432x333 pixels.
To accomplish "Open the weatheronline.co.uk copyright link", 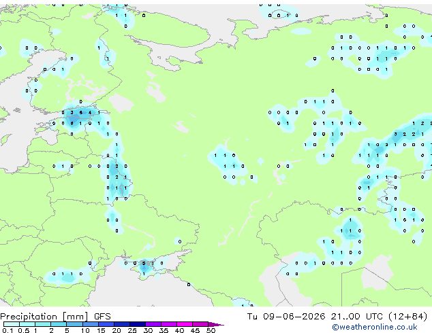I will click(375, 327).
